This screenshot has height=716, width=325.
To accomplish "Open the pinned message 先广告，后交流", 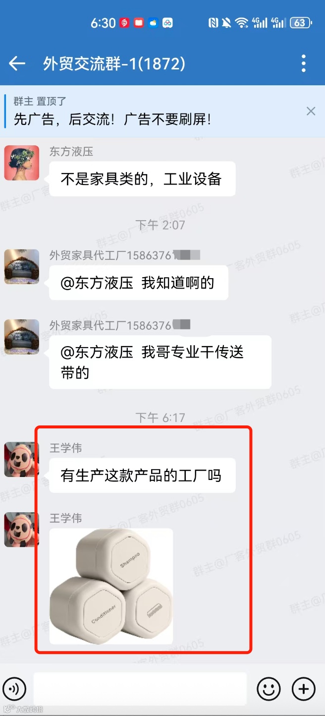I will 112,119.
